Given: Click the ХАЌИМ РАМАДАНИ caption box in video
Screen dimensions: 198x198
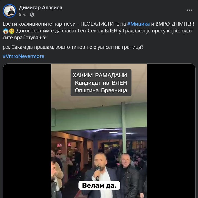Looking at the screenshot, I should tap(101, 83).
